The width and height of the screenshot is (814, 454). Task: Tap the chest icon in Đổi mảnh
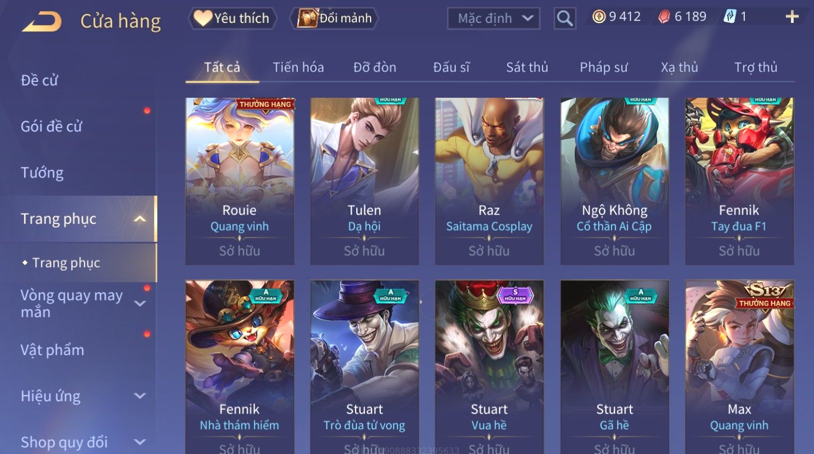click(x=307, y=18)
